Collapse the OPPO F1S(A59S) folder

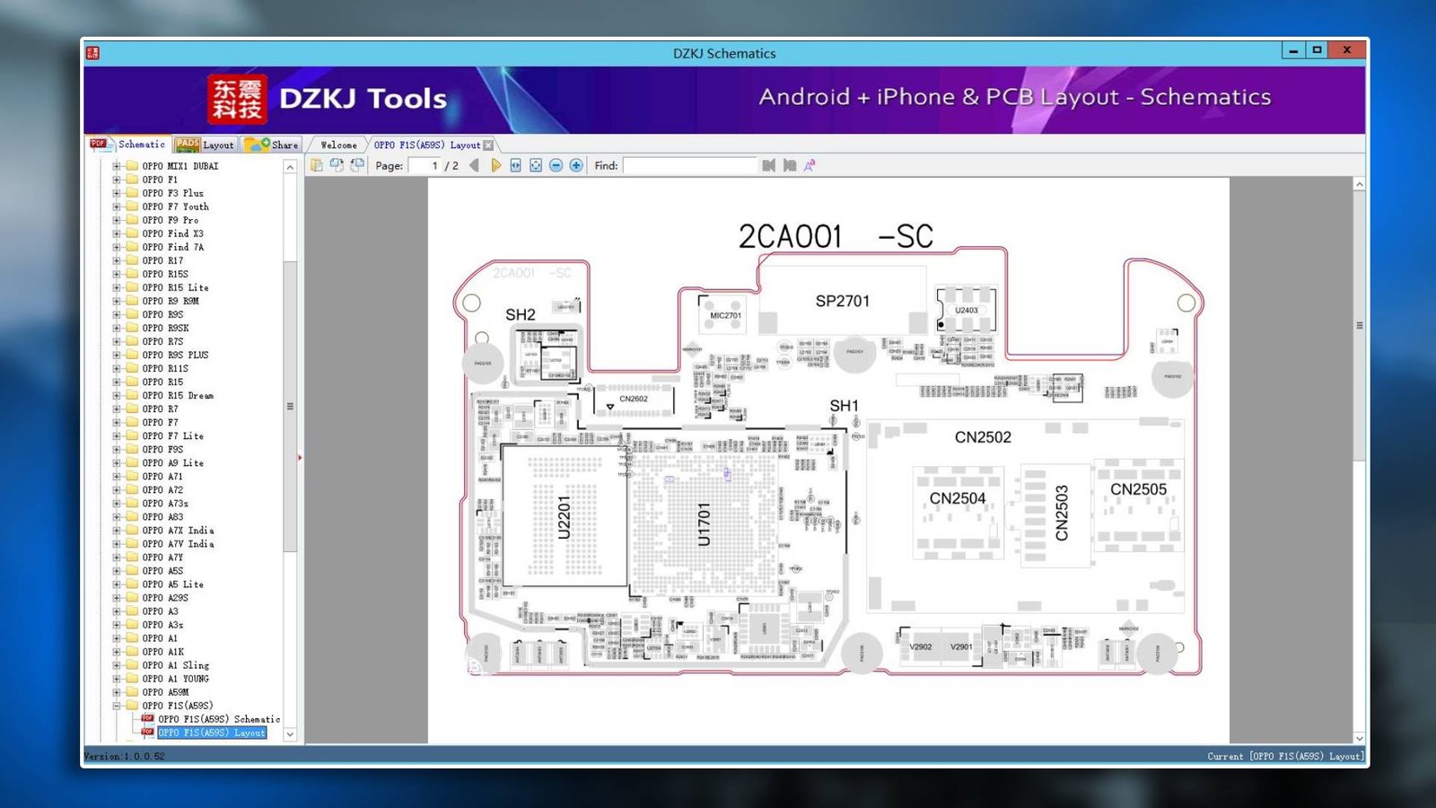(x=117, y=706)
